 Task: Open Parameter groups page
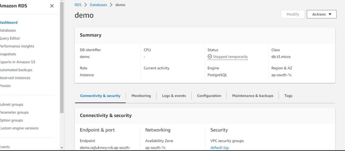(14, 113)
